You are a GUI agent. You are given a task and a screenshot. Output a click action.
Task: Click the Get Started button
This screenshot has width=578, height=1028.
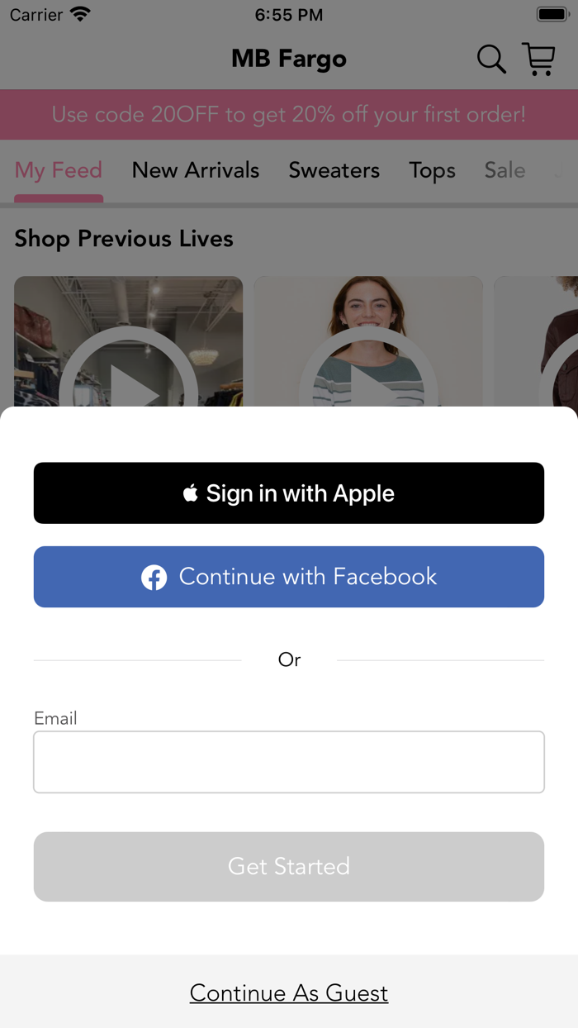click(289, 867)
